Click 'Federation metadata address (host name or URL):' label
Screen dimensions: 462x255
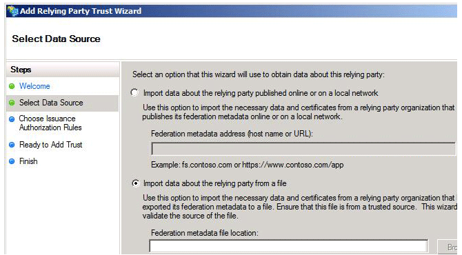click(232, 134)
